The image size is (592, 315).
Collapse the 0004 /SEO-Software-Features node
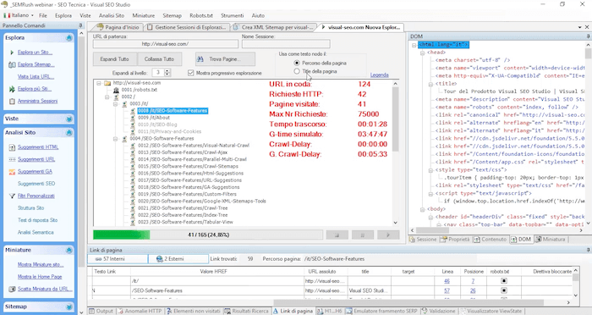[116, 139]
